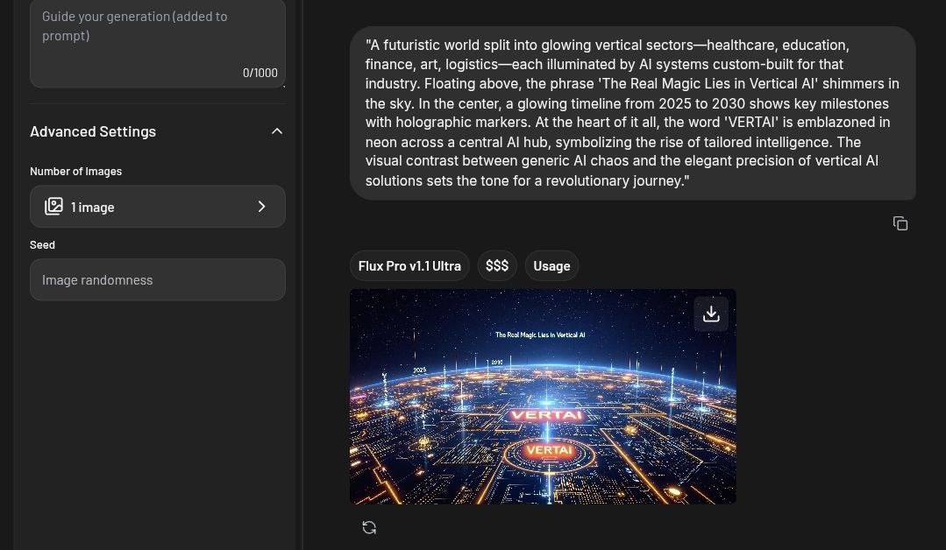The image size is (946, 550).
Task: Select the Flux Pro v1.1 Ultra model pill
Action: click(x=409, y=265)
